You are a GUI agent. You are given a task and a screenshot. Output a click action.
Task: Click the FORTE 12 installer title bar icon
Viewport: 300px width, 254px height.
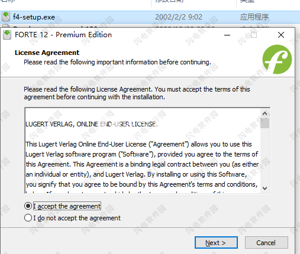tap(7, 35)
